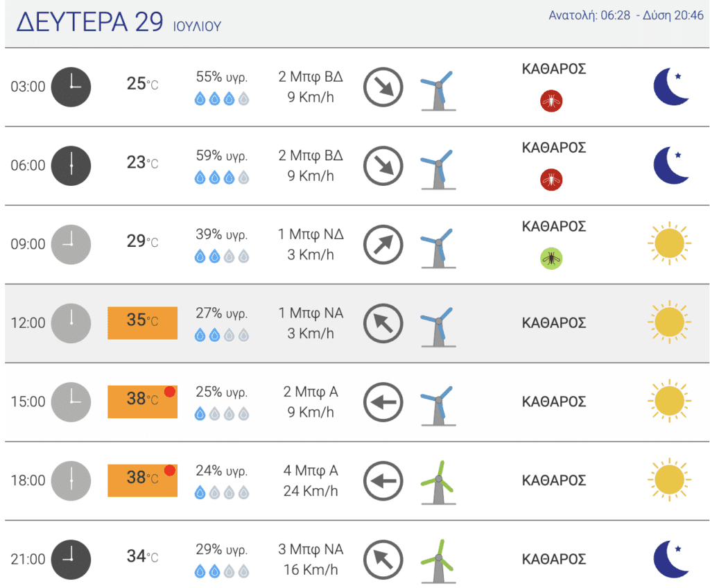This screenshot has width=710, height=588.
Task: Click the blue wind turbine at 09:00
Action: pos(438,248)
